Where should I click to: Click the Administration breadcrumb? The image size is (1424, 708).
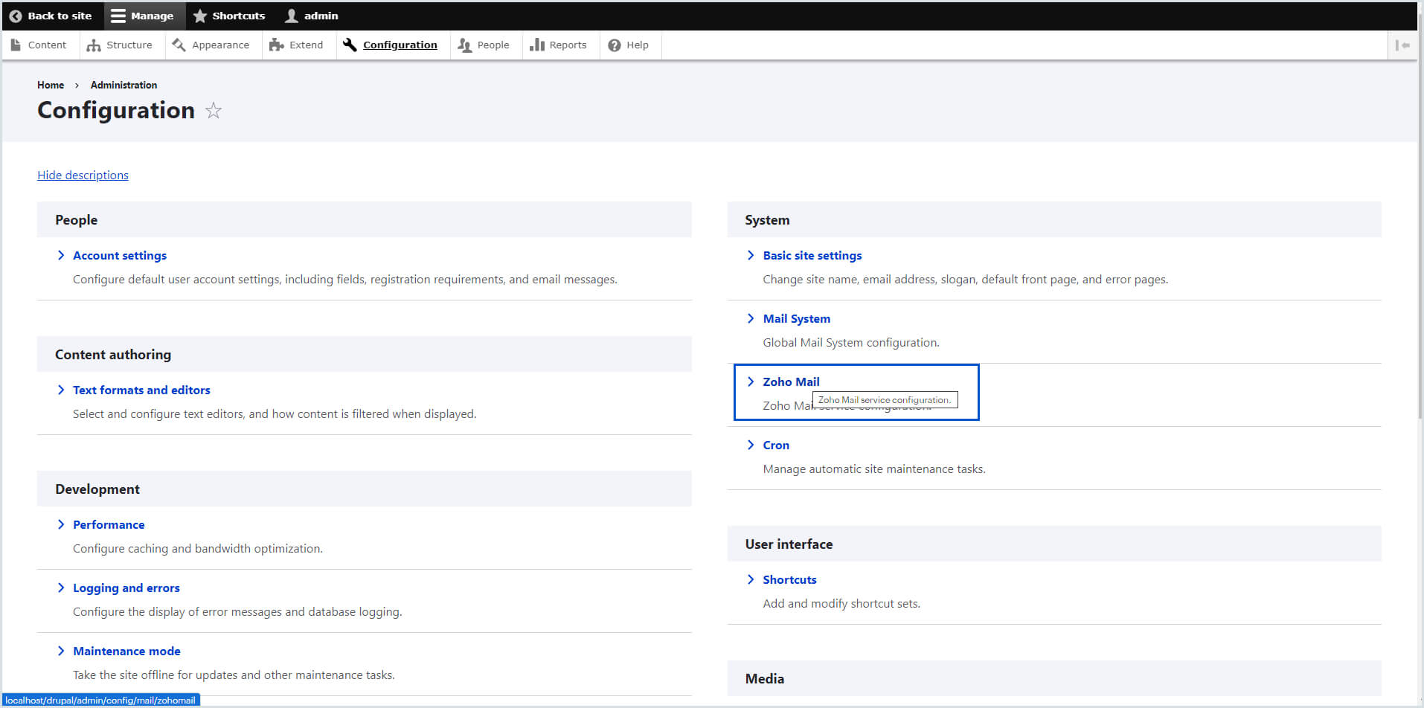[124, 85]
